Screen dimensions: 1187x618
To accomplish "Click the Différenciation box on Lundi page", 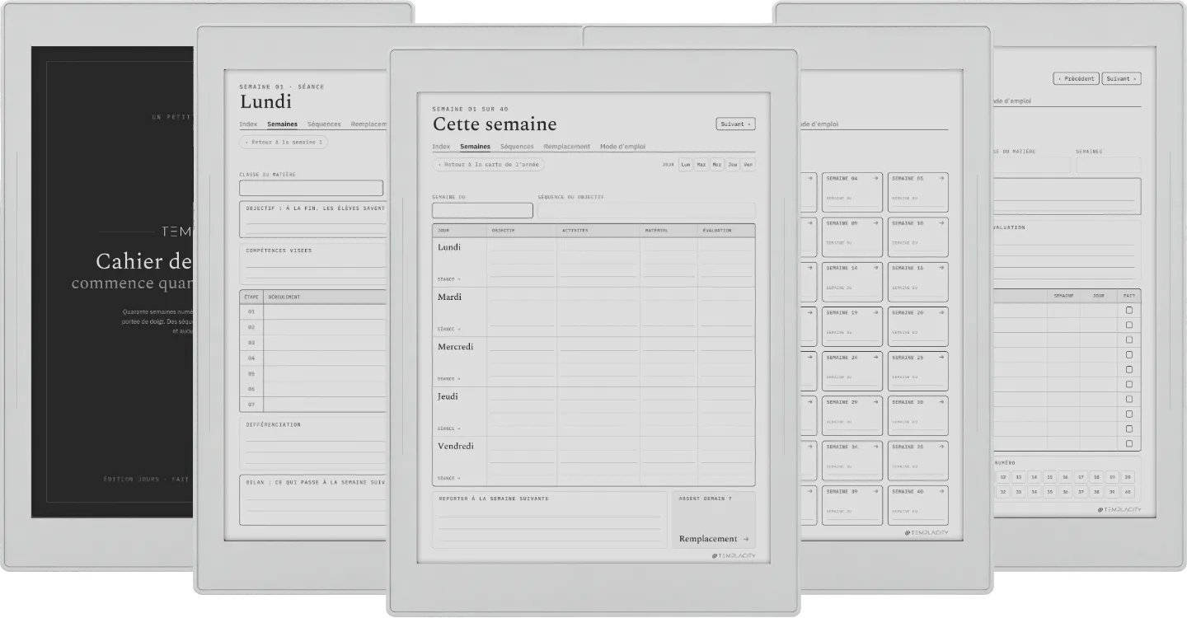I will tap(314, 444).
